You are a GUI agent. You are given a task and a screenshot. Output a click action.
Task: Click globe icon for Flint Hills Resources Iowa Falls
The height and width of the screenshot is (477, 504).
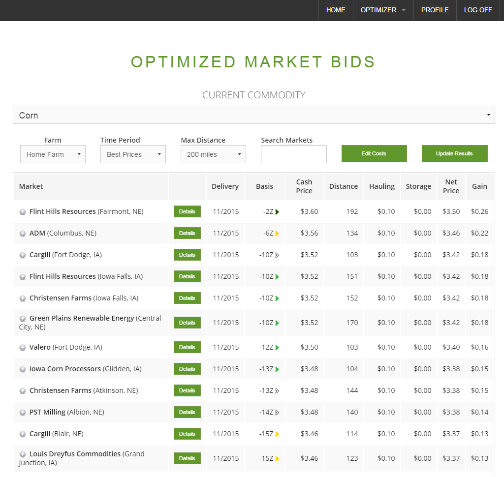click(x=23, y=277)
